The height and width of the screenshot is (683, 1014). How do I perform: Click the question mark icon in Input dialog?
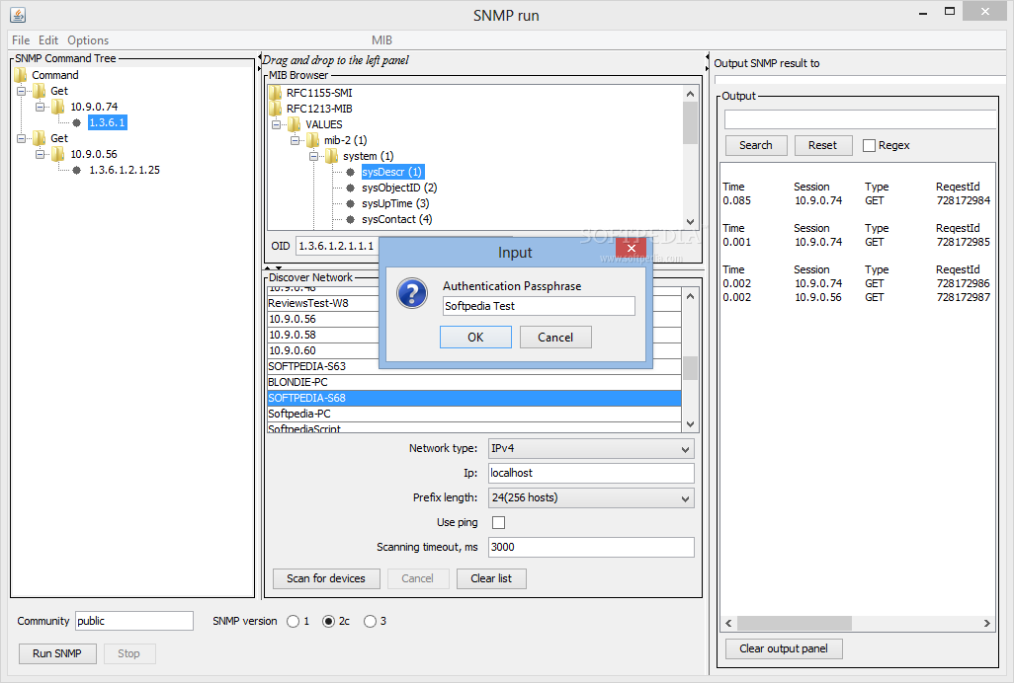coord(412,294)
